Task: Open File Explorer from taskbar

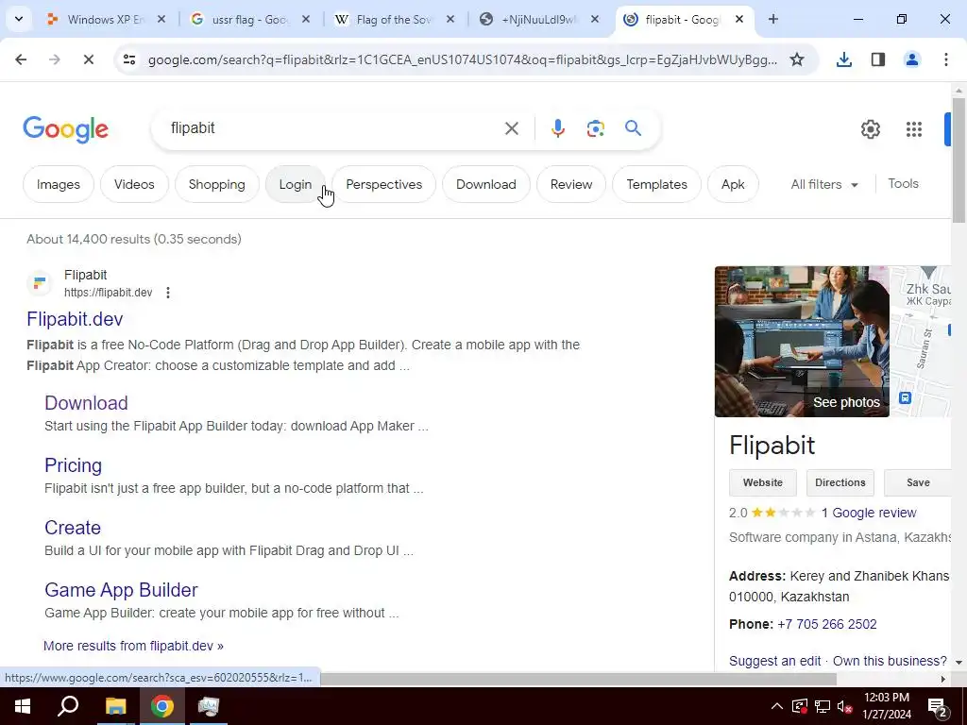Action: point(115,706)
